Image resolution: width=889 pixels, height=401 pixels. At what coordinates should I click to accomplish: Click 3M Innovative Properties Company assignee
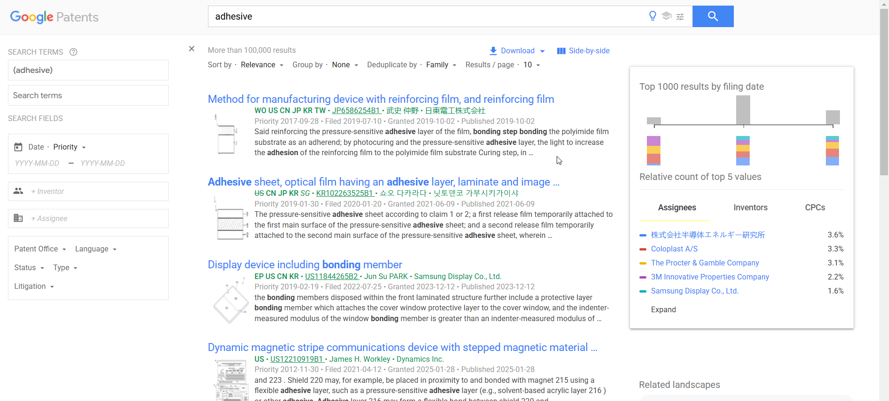(710, 277)
